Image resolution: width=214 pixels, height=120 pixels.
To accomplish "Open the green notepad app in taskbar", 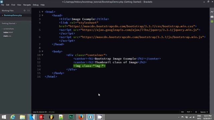I will click(61, 117).
